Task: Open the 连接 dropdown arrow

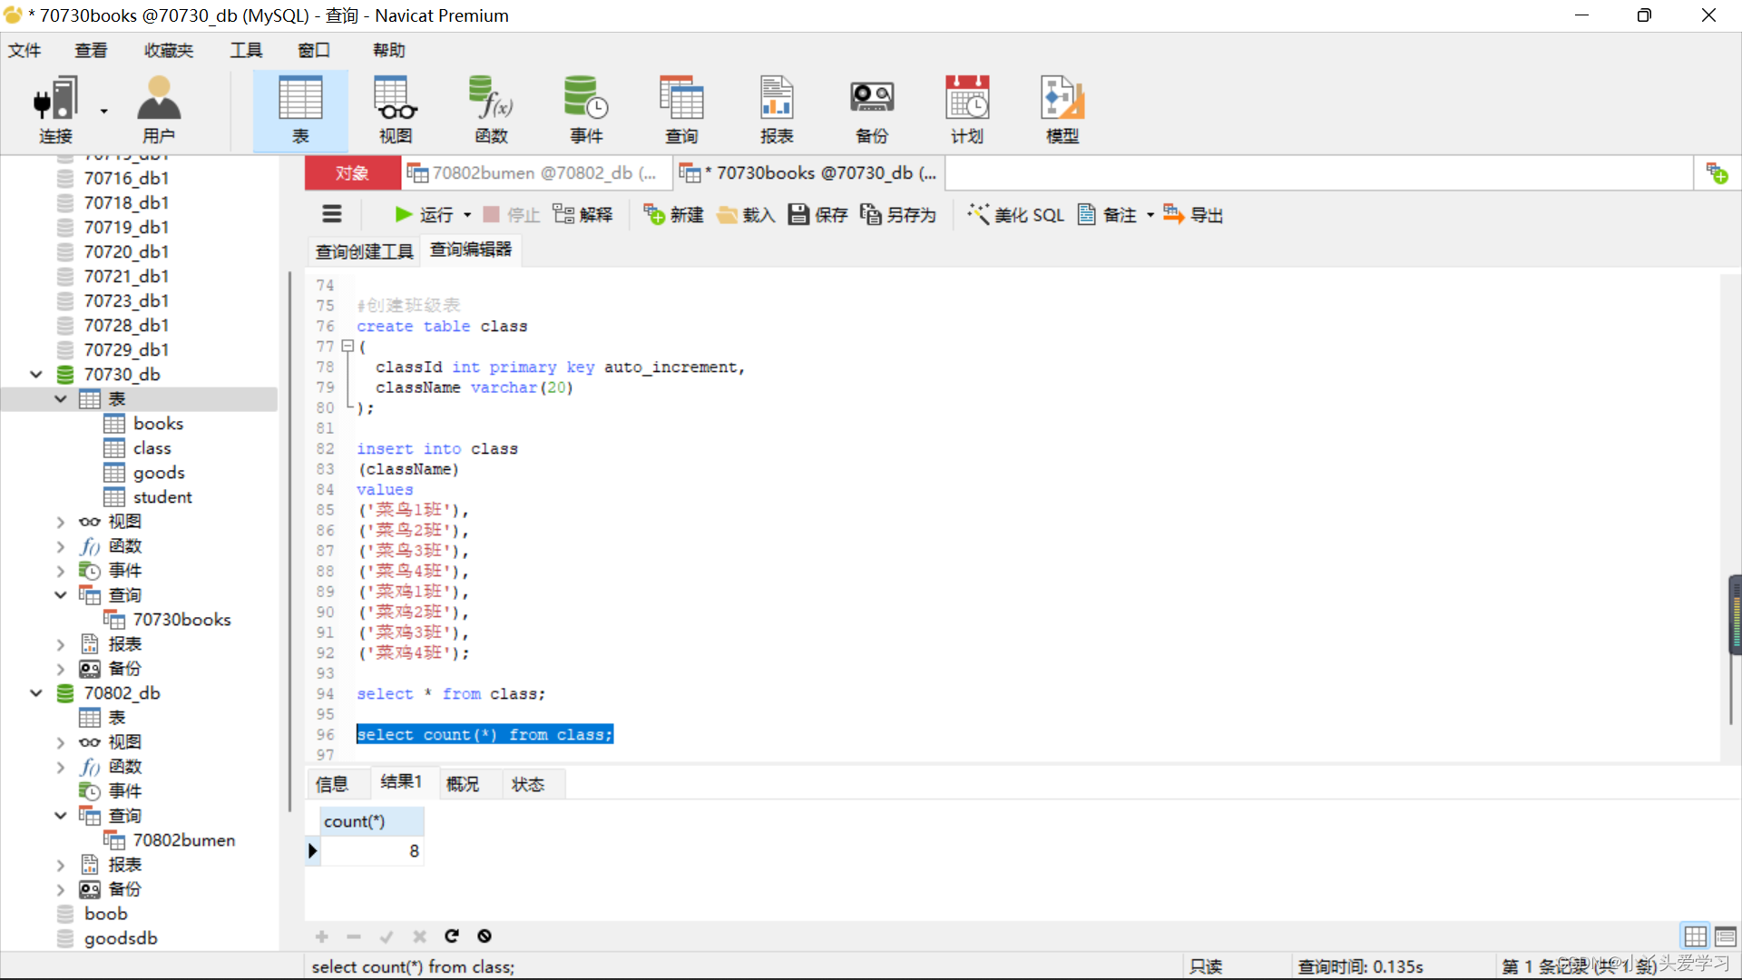Action: [x=103, y=112]
